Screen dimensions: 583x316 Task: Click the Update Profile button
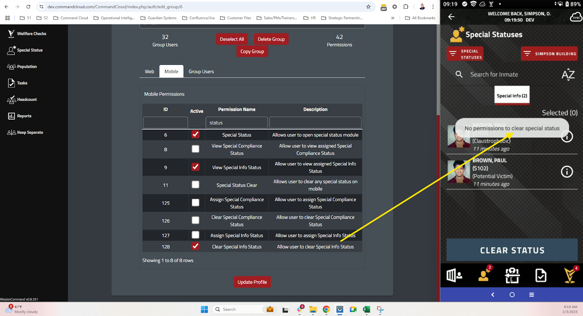[252, 282]
